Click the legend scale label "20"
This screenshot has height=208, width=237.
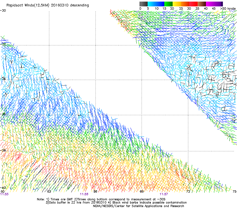click(x=172, y=9)
